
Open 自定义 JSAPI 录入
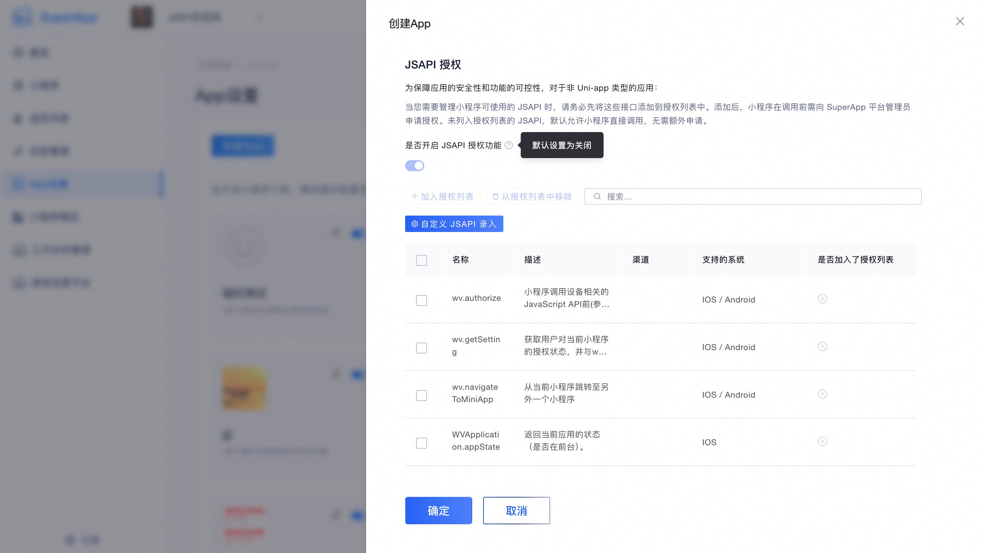pyautogui.click(x=454, y=224)
